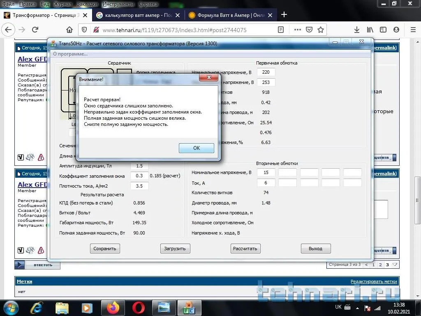Open the media player taskbar icon
Screen dimensions: 421x316
[87, 308]
